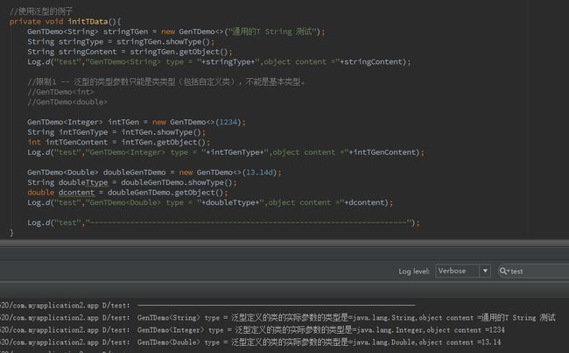Click the line declaring intTGen with 1234
569x353 pixels.
tap(137, 123)
